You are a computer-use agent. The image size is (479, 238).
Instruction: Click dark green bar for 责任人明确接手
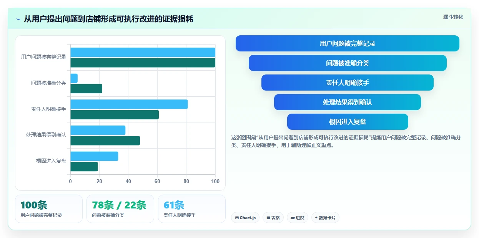[115, 114]
